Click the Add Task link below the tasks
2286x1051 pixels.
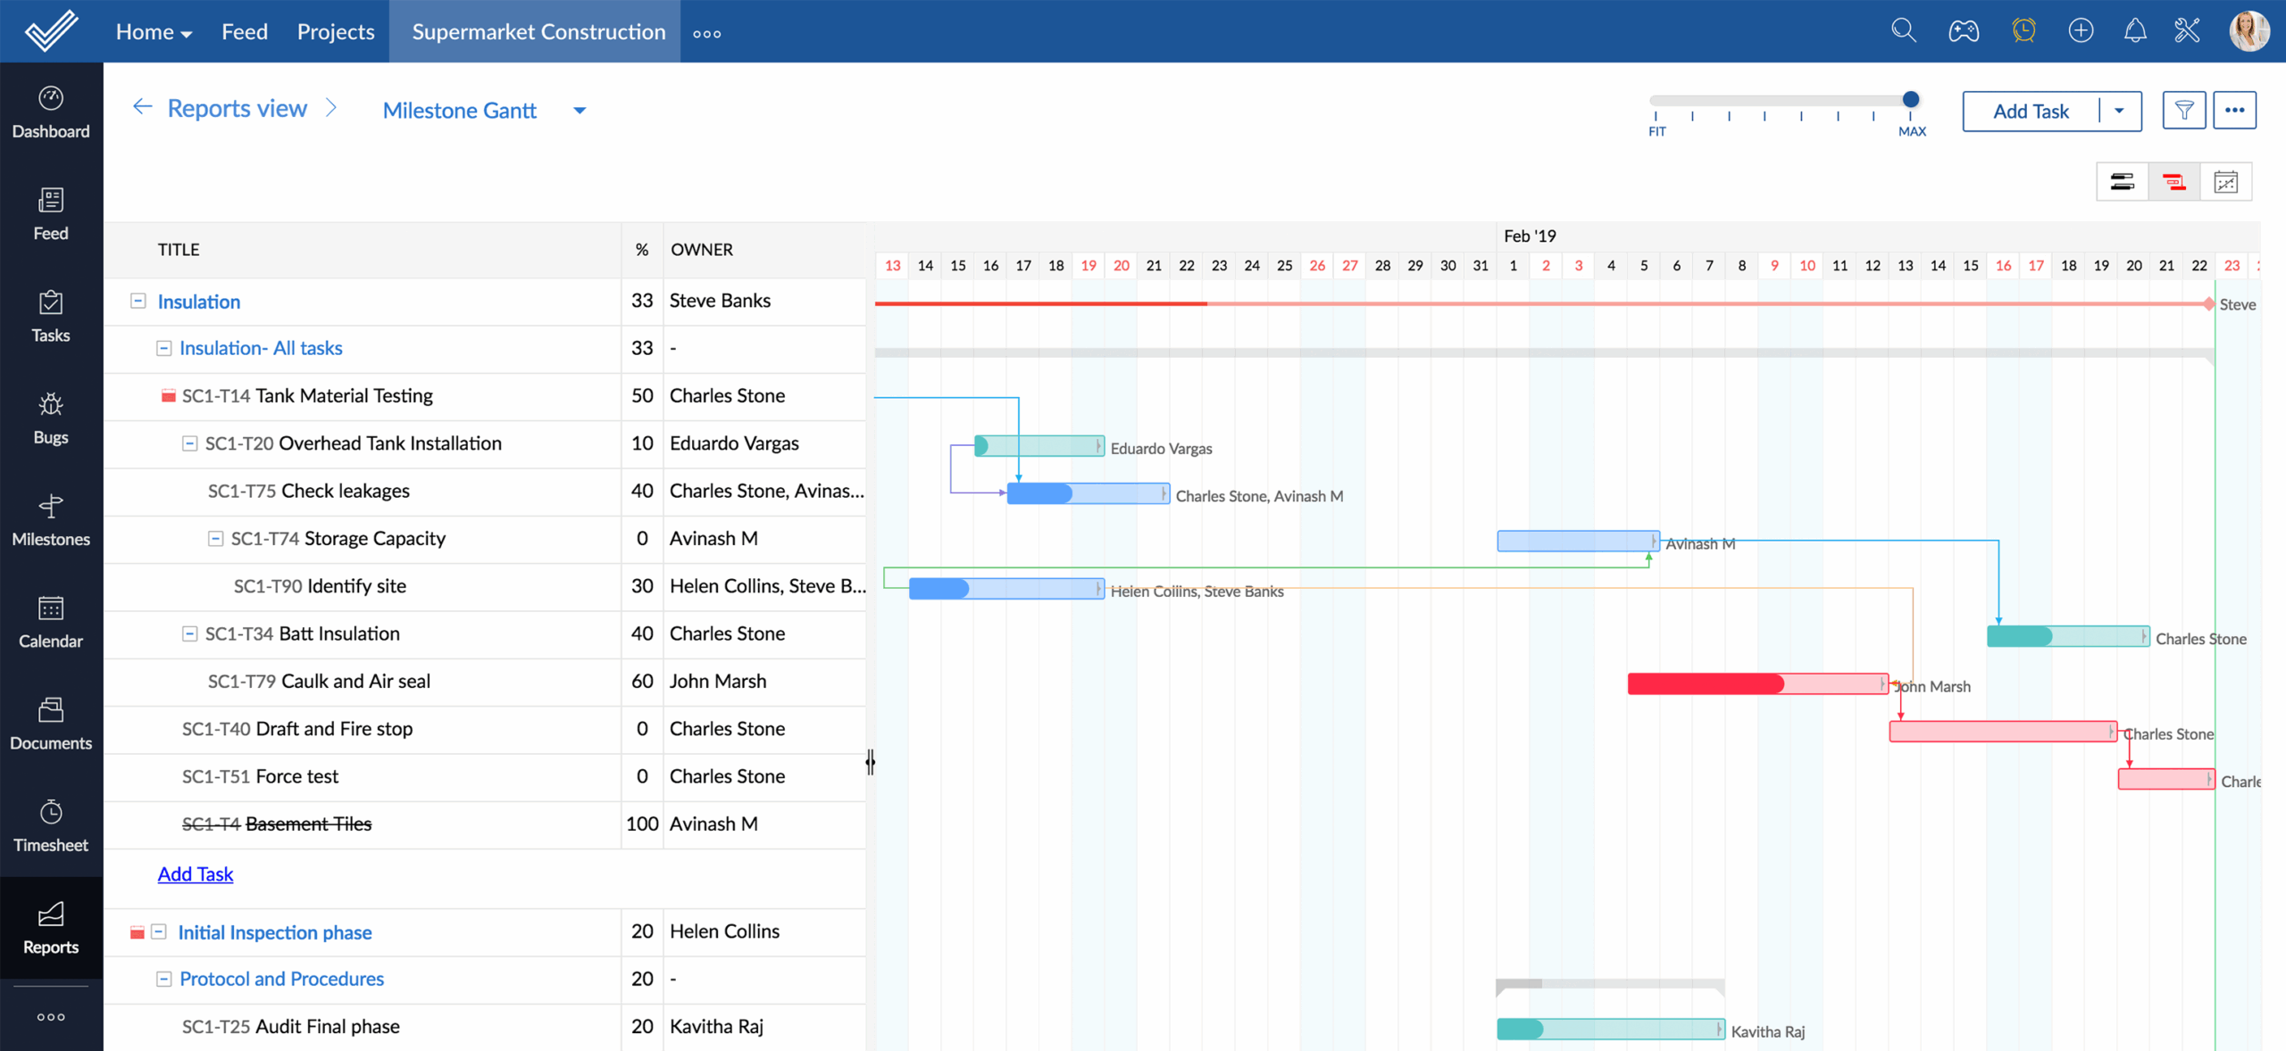195,873
